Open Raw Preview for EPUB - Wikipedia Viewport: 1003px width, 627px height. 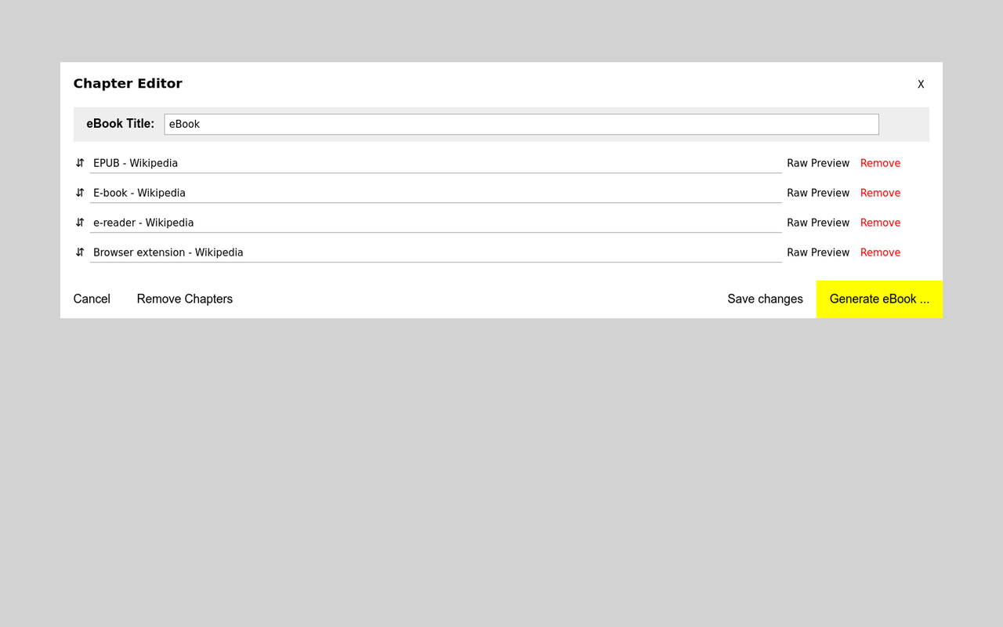point(818,163)
